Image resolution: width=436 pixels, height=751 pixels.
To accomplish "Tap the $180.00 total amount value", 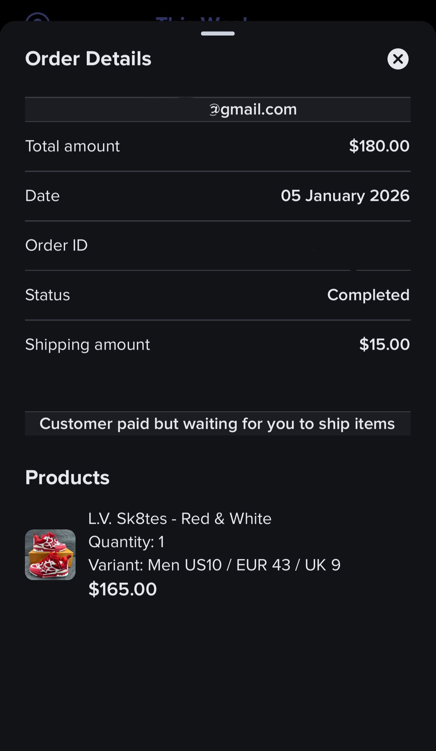I will 379,146.
